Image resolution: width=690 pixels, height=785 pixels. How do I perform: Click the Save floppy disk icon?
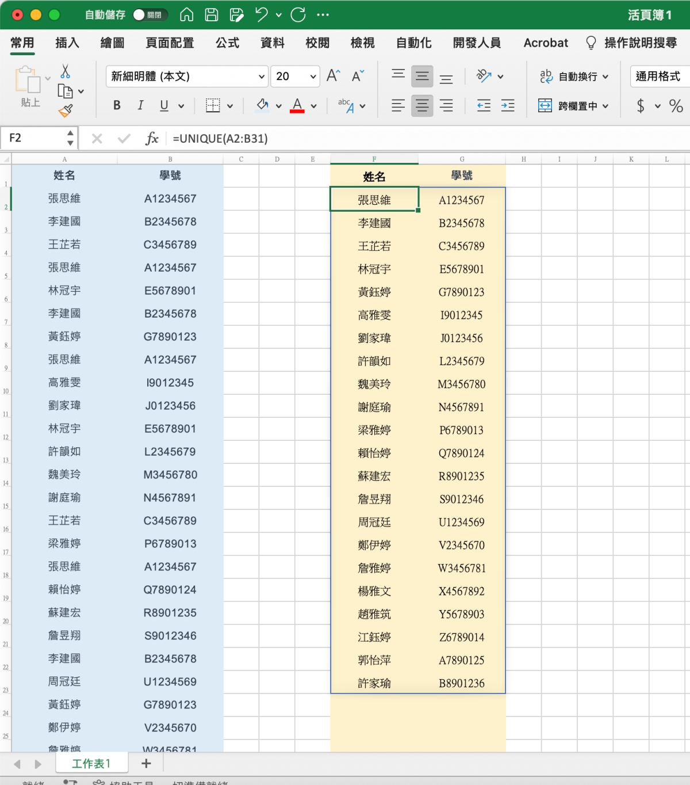(x=212, y=15)
